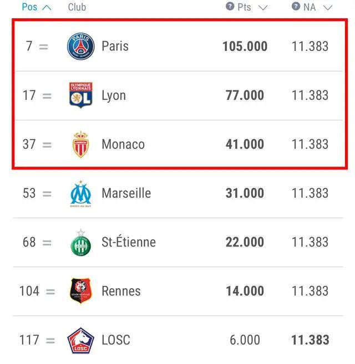Image resolution: width=355 pixels, height=364 pixels.
Task: Click the St-Étienne green club badge
Action: [x=80, y=243]
